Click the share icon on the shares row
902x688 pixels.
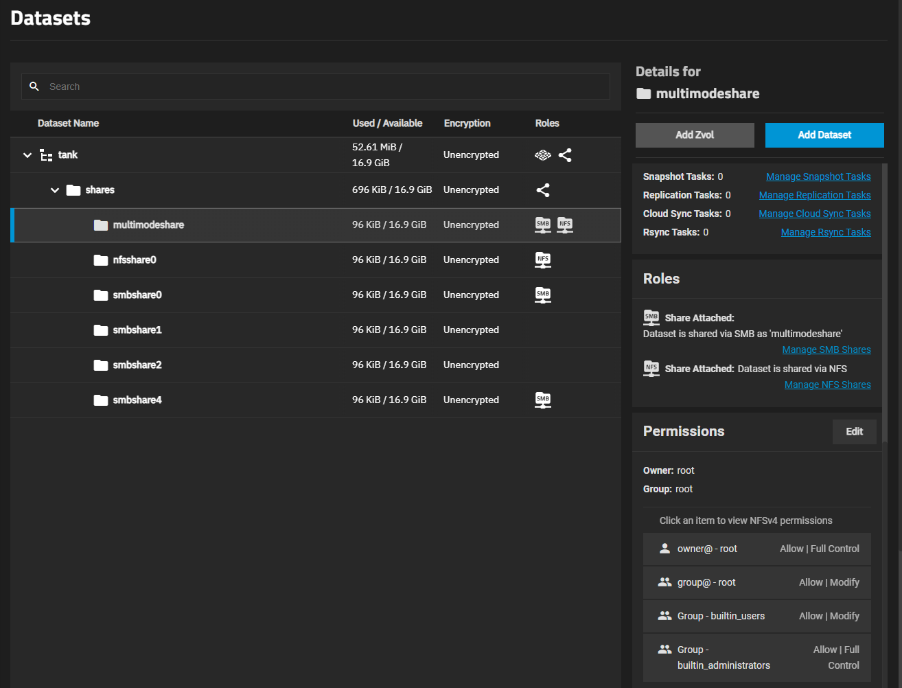(x=542, y=190)
